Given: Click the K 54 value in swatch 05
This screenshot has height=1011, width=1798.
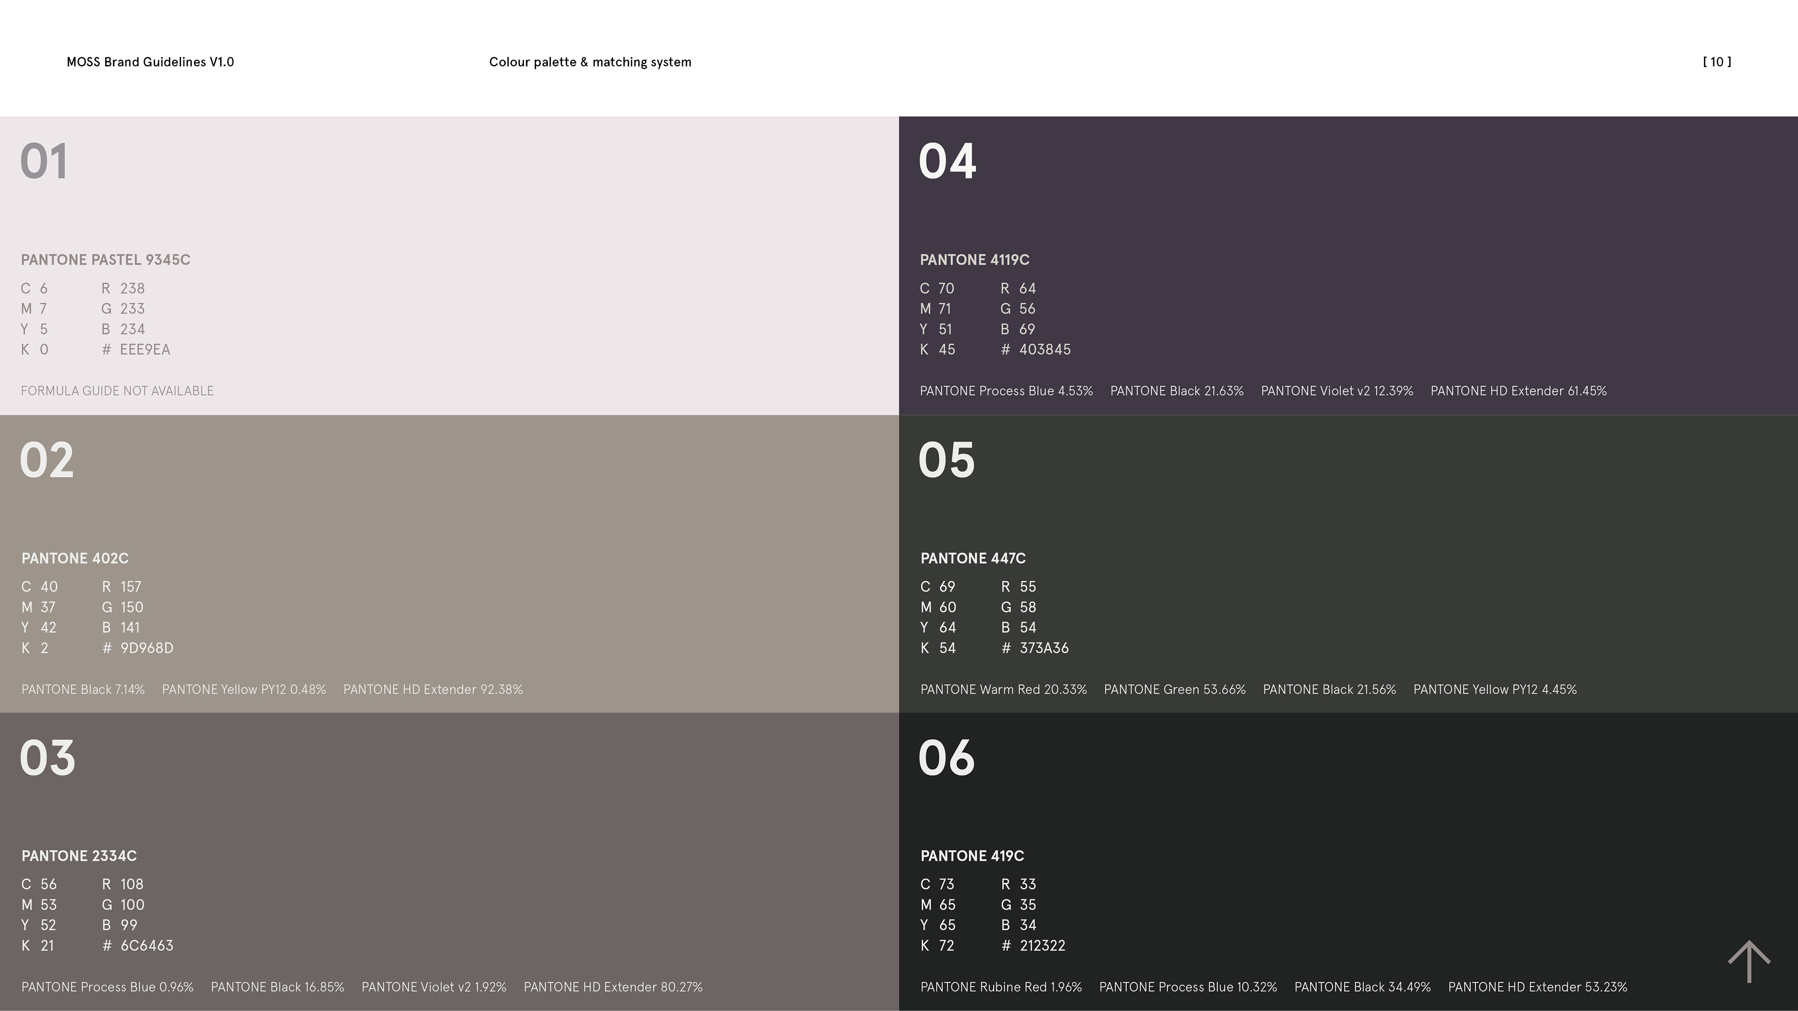Looking at the screenshot, I should tap(938, 648).
